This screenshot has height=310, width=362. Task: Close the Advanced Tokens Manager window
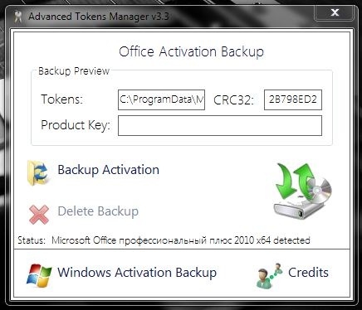[335, 12]
